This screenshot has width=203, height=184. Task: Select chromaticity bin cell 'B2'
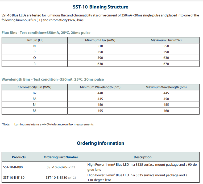[35, 93]
